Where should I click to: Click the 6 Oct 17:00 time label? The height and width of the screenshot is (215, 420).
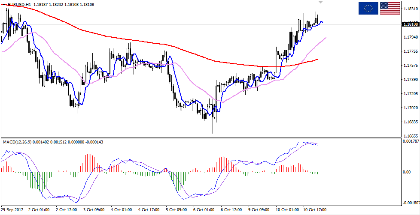(x=231, y=210)
